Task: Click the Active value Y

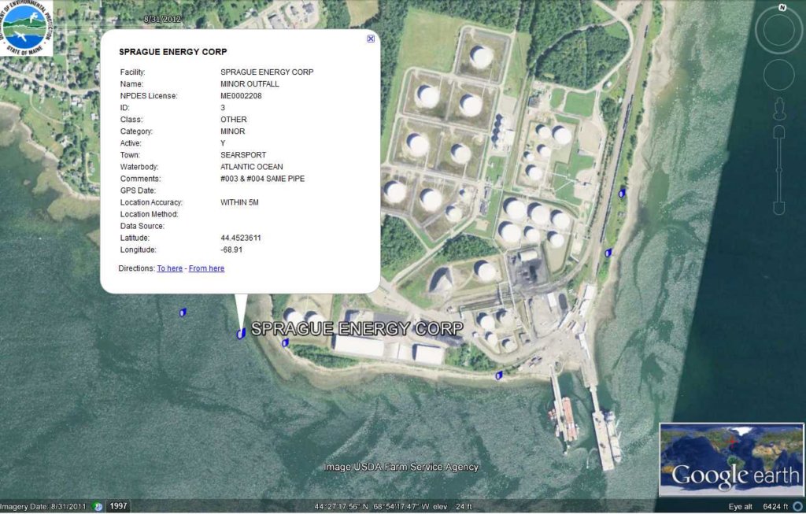Action: pos(223,143)
